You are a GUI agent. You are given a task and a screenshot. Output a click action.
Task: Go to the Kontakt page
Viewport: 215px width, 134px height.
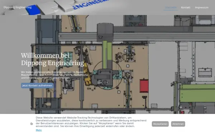coord(186,8)
